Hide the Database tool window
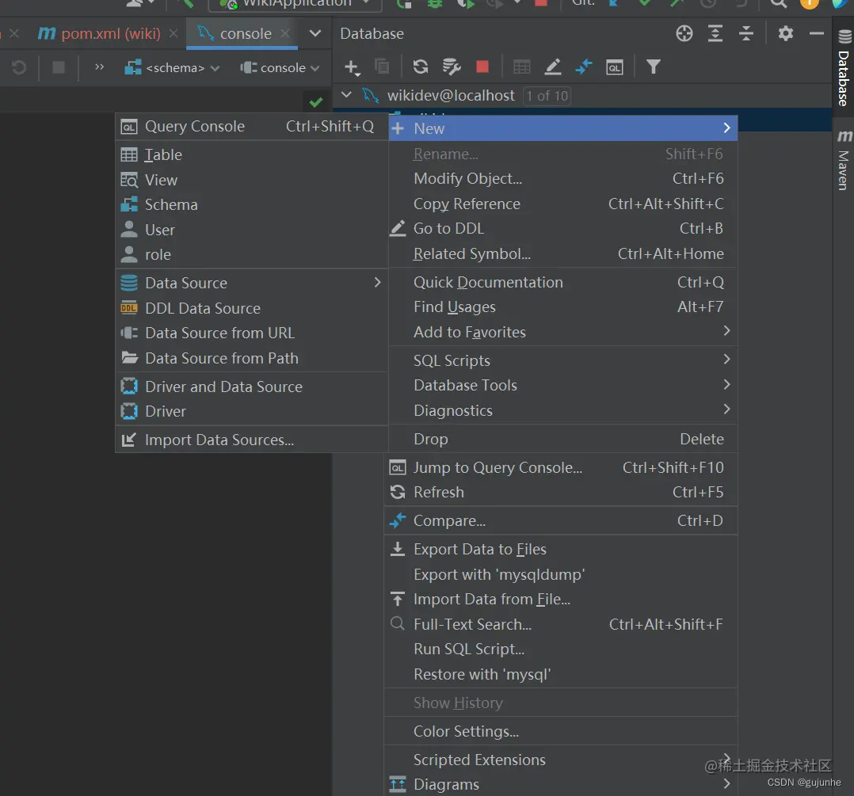Viewport: 854px width, 796px height. point(817,33)
